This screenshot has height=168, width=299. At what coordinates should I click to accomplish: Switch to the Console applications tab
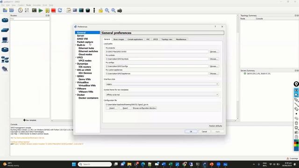coord(135,39)
